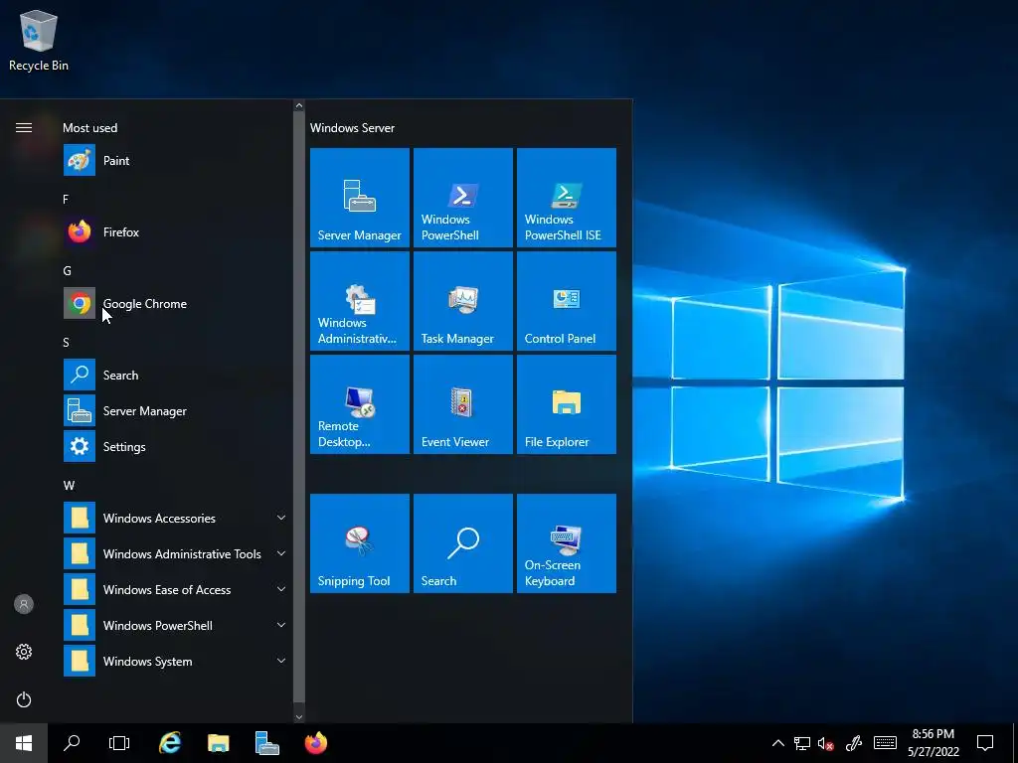Launch Firefox from the taskbar
The width and height of the screenshot is (1018, 763).
(316, 743)
